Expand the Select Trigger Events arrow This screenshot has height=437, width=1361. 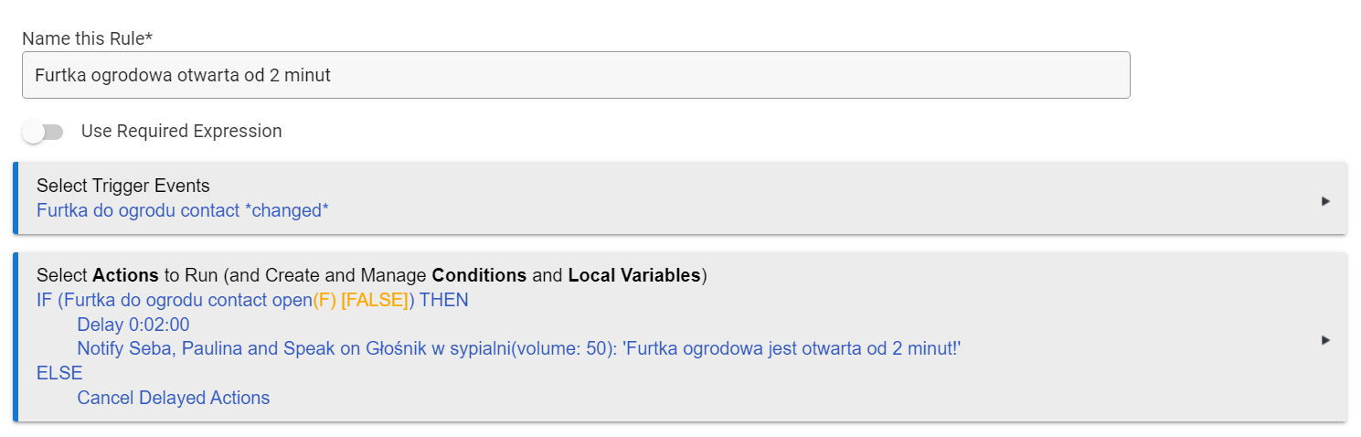tap(1325, 201)
